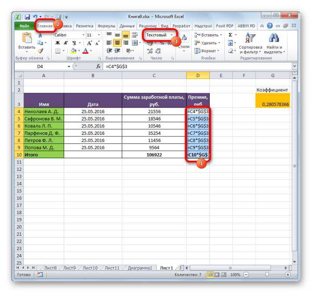Click cell with value 0,280578366
The image size is (312, 293).
(273, 101)
